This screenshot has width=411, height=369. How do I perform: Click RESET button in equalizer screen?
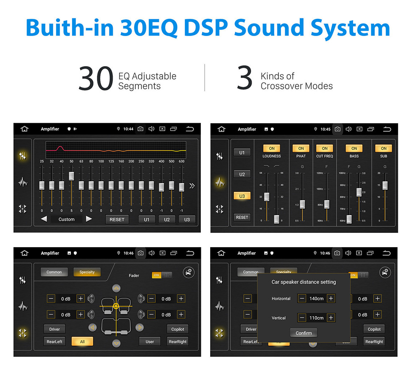tap(117, 219)
